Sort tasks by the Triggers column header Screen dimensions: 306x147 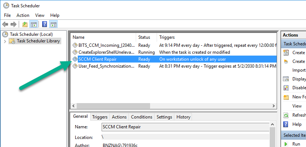click(x=217, y=37)
